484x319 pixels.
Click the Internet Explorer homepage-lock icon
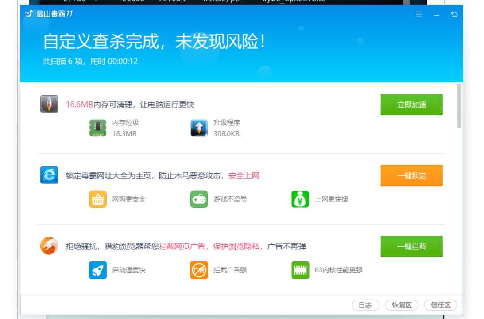click(x=49, y=175)
